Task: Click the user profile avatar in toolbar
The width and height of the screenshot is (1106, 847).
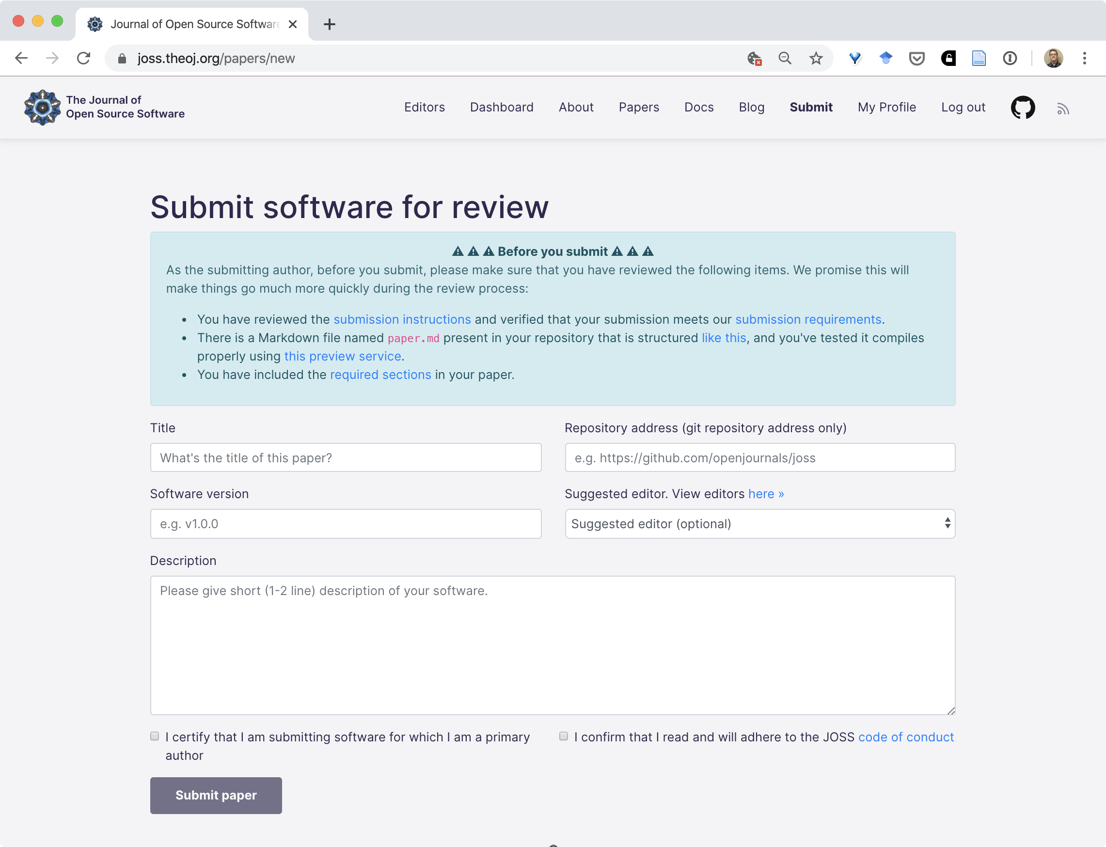Action: point(1053,59)
